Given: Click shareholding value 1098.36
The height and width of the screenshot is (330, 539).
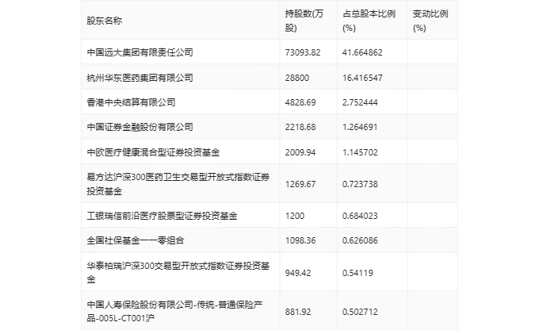Looking at the screenshot, I should coord(300,240).
